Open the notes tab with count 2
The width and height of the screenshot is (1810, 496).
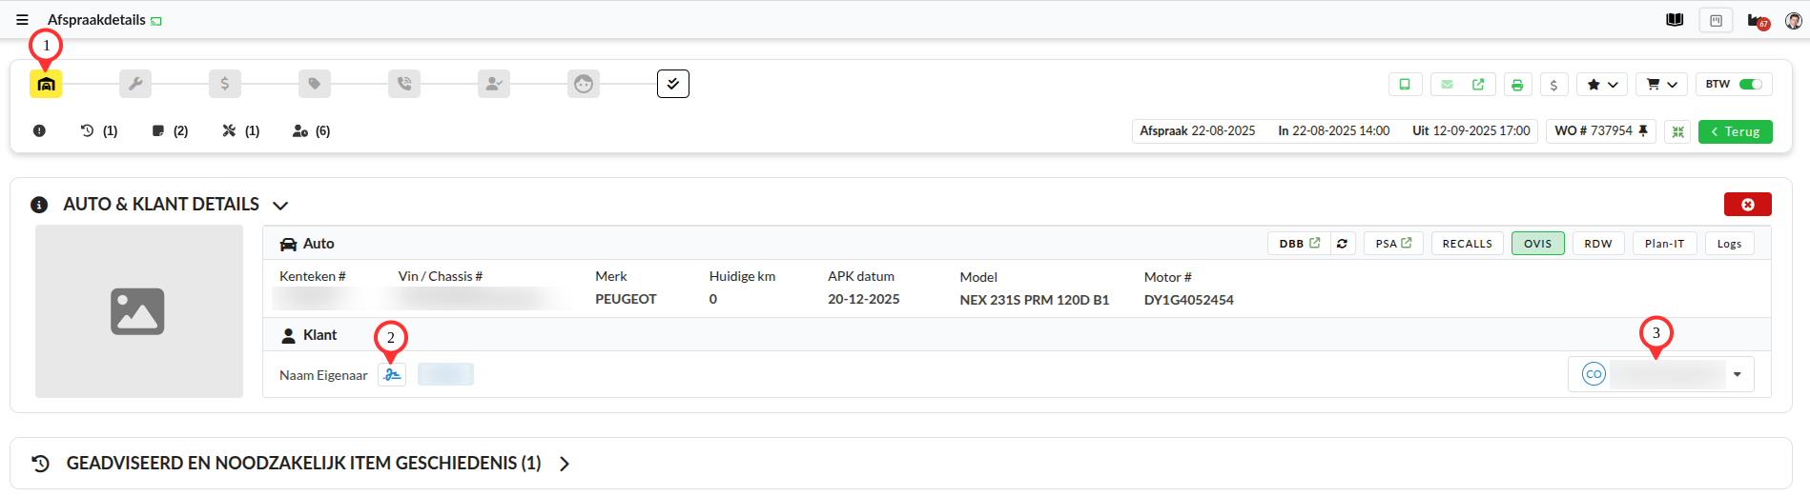coord(170,131)
